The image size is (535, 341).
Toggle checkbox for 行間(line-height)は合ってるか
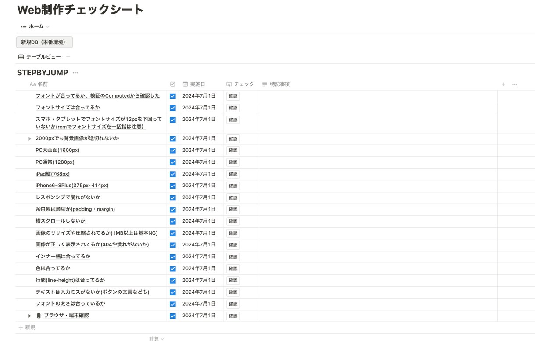[173, 281]
